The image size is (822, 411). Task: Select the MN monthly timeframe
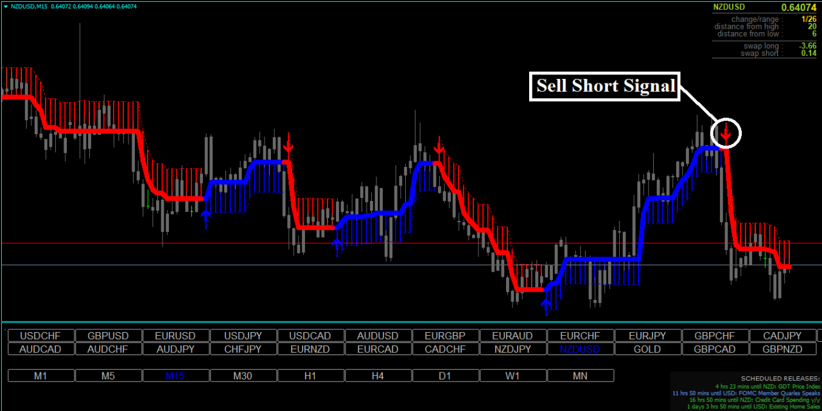[x=581, y=376]
